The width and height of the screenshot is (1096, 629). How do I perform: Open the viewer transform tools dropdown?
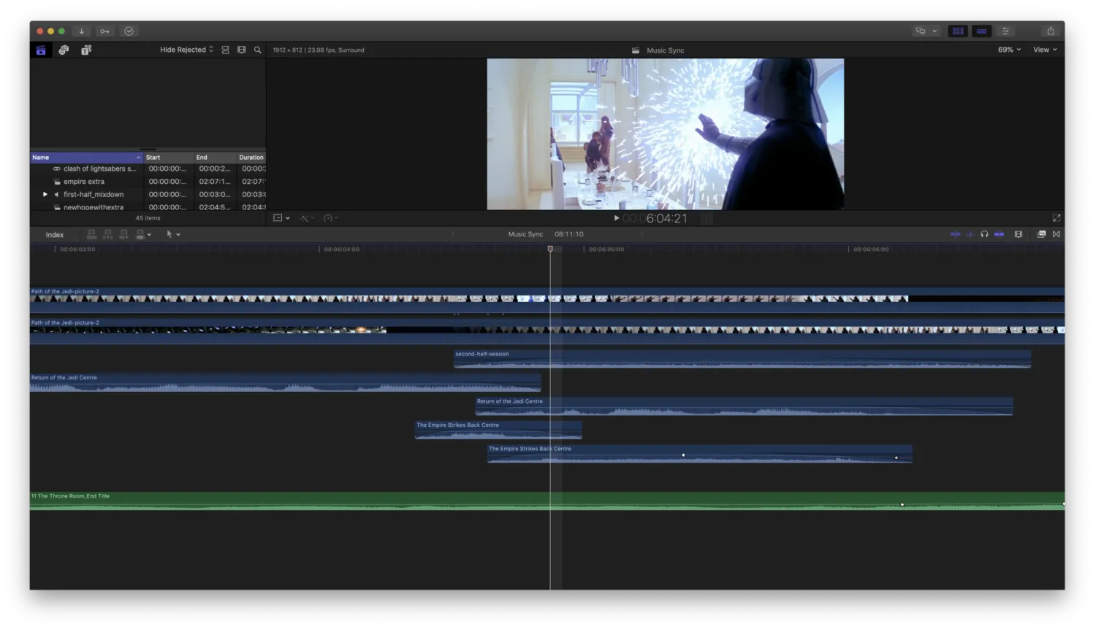[281, 218]
